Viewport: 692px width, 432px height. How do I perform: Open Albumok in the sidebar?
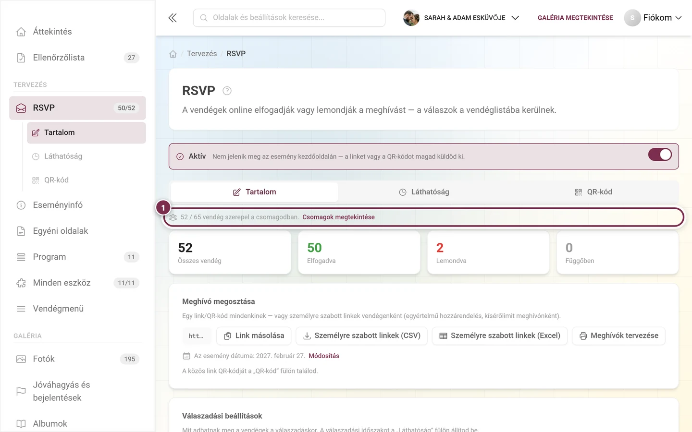[x=77, y=424]
